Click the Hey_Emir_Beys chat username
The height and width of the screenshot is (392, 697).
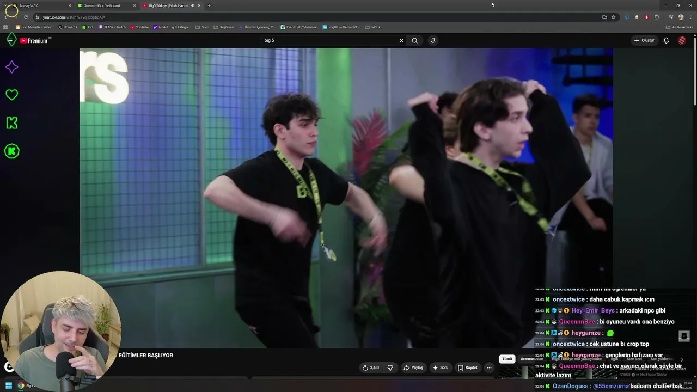(x=592, y=310)
